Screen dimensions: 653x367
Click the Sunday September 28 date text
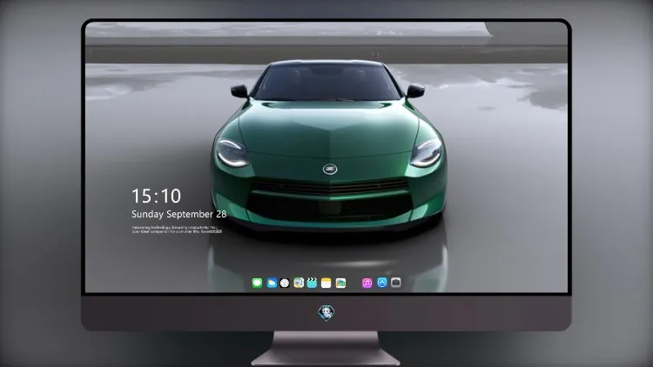coord(179,214)
